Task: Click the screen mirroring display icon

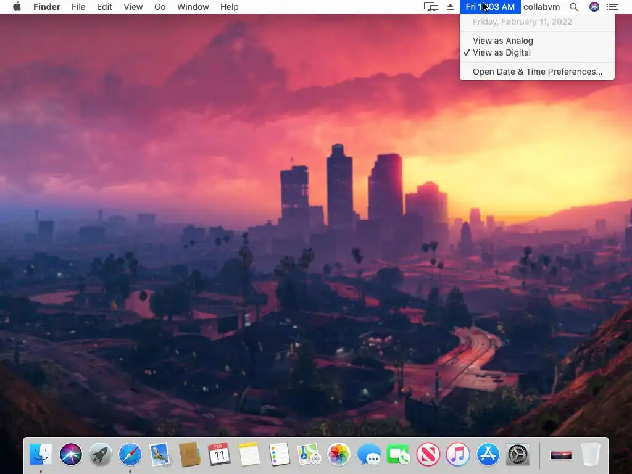Action: coord(431,7)
